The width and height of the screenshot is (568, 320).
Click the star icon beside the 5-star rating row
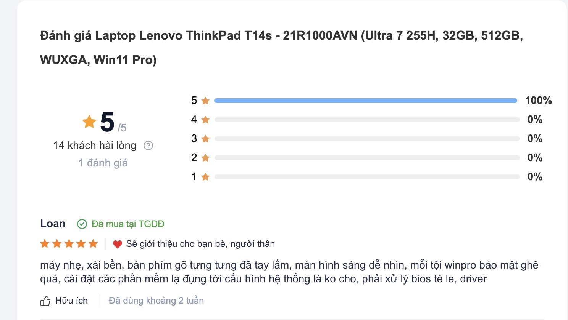point(205,100)
